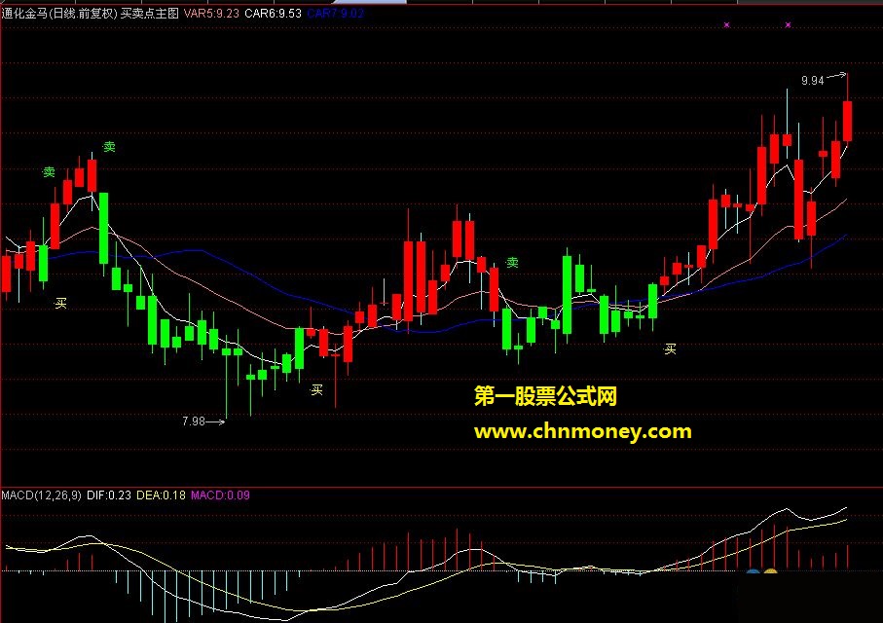Click the 通化金马(日线.前复权) chart title

click(x=59, y=13)
